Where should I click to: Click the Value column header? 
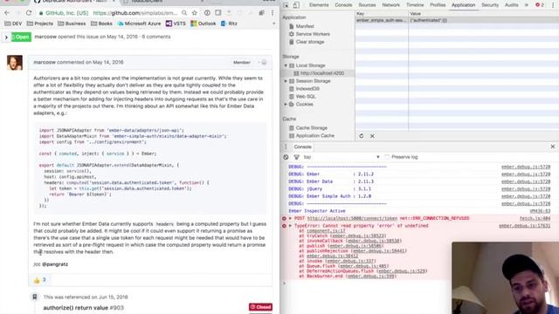(x=484, y=14)
